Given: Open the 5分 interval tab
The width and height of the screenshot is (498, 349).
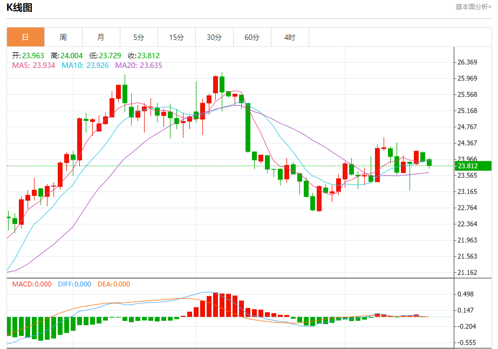Looking at the screenshot, I should pyautogui.click(x=139, y=37).
